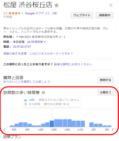
Task: Click the 質問する button
Action: pyautogui.click(x=105, y=80)
